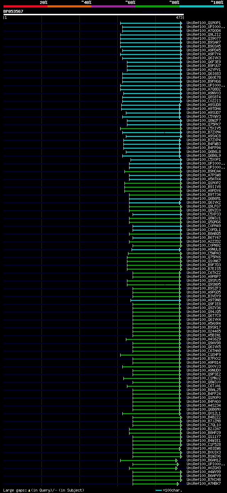Click UniRef100_B6AH12 label
This screenshot has height=493, width=227.
click(204, 460)
